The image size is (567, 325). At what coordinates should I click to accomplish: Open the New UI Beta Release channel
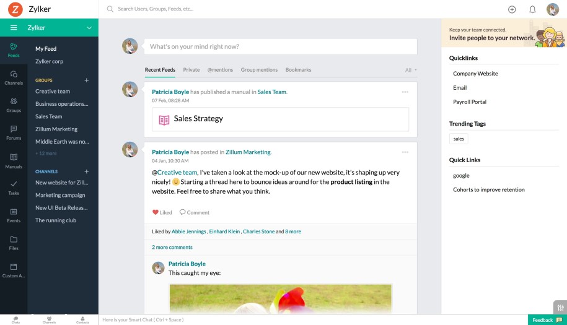(61, 208)
